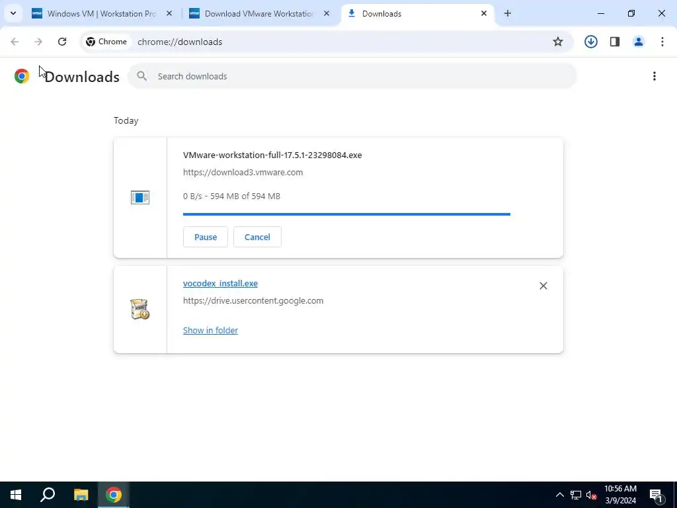
Task: Open the network status tray icon
Action: coord(576,495)
